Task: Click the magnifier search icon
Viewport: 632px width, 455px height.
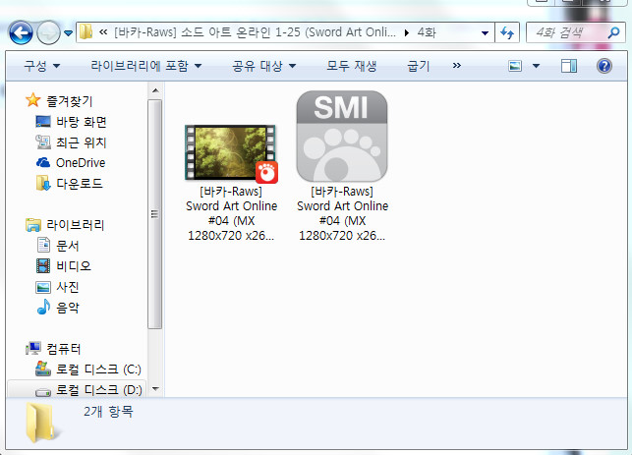Action: 614,32
